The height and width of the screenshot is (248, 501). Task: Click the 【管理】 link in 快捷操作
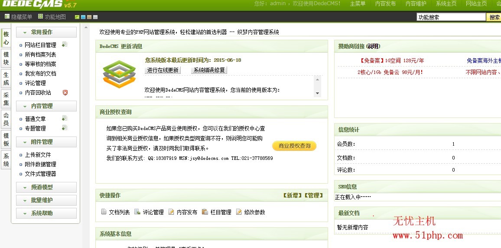(x=313, y=195)
